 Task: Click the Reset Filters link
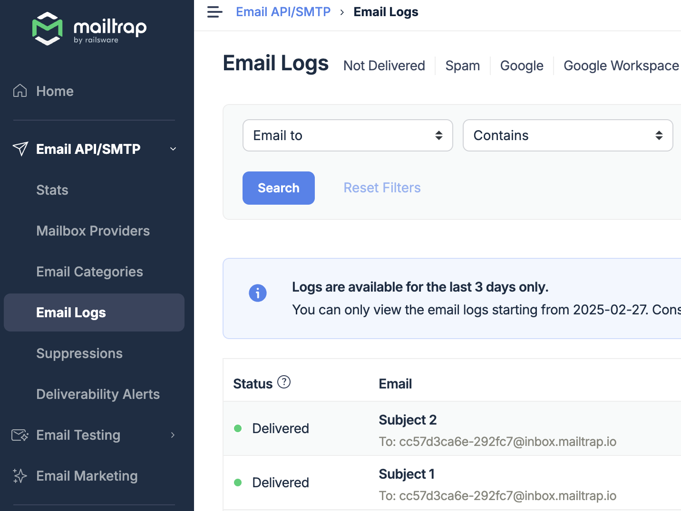(x=382, y=188)
